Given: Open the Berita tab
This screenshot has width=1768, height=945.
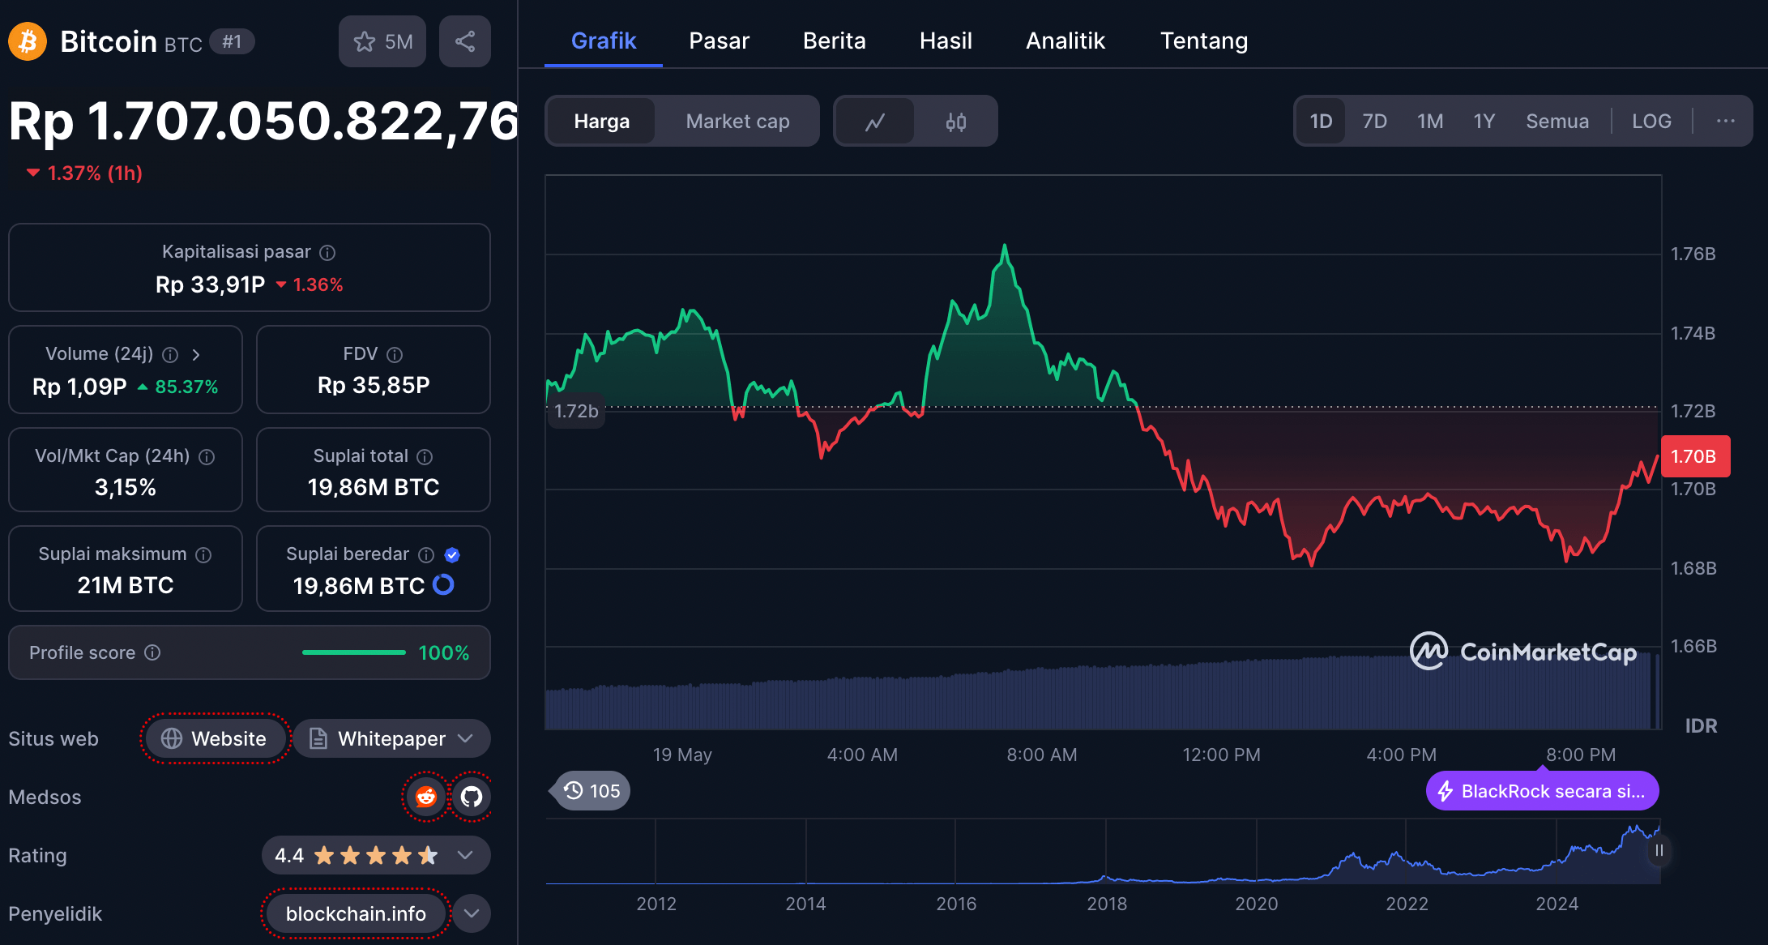Looking at the screenshot, I should pyautogui.click(x=834, y=41).
